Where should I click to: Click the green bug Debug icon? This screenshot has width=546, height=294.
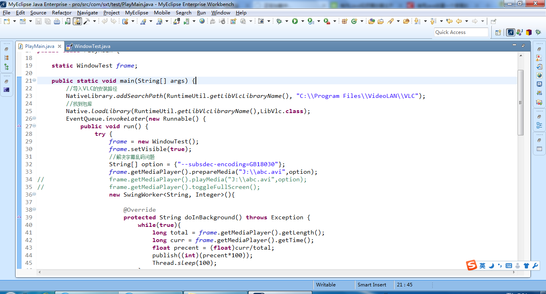point(279,21)
